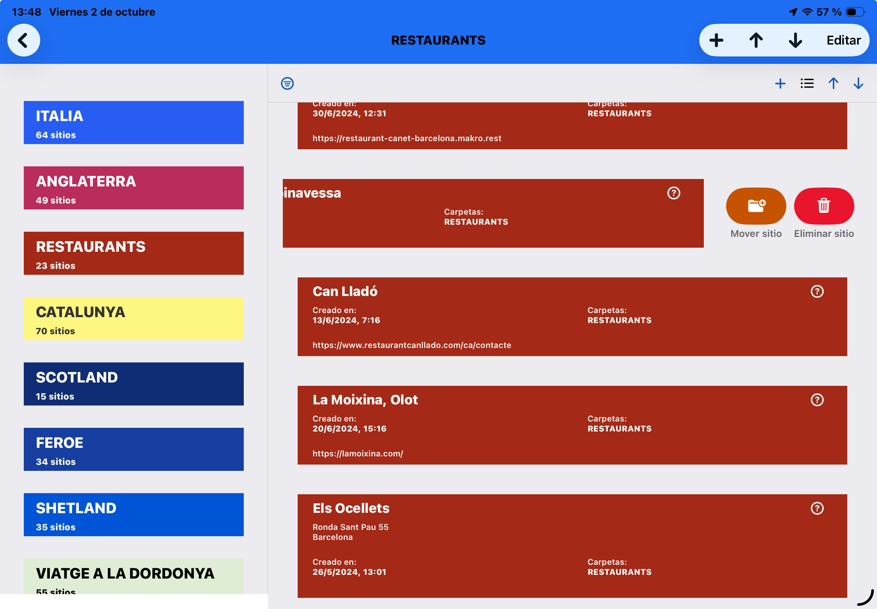The height and width of the screenshot is (609, 877).
Task: Open VIATGE A LA DORDONYA folder
Action: tap(134, 576)
